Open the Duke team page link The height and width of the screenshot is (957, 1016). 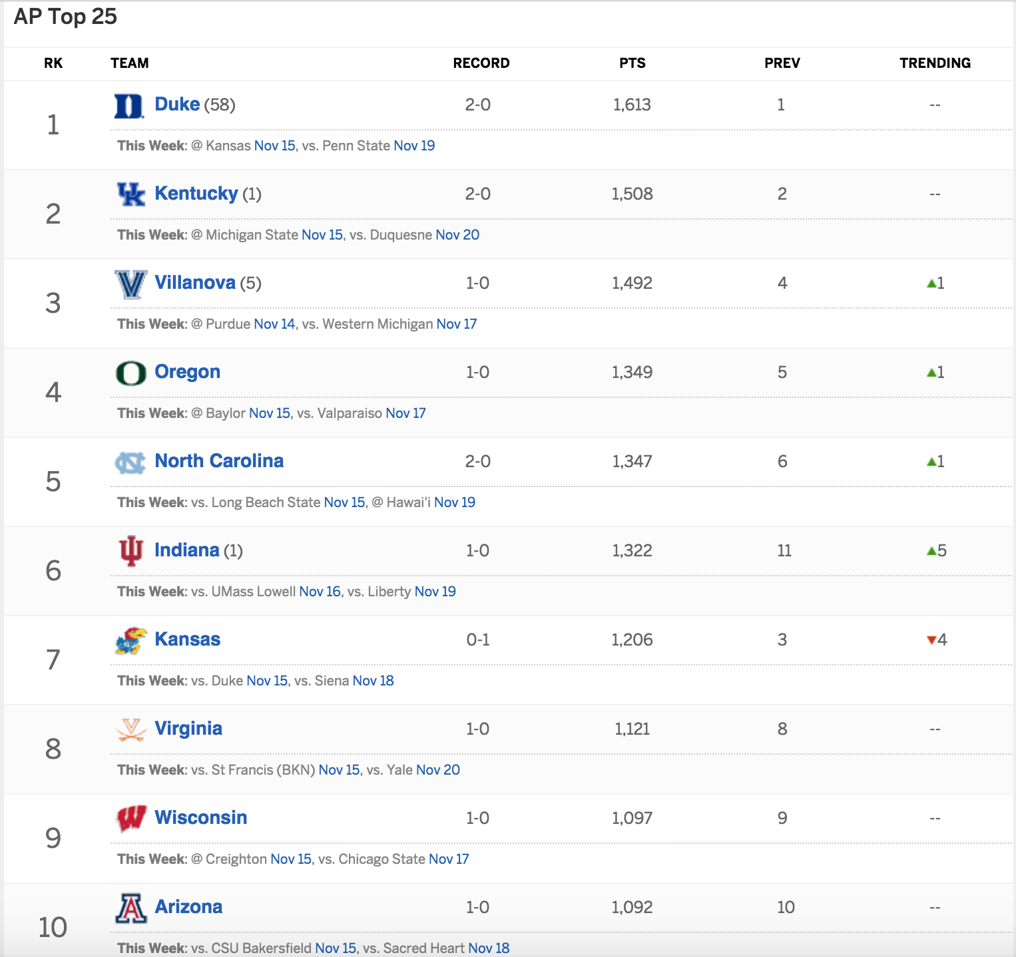click(x=177, y=104)
